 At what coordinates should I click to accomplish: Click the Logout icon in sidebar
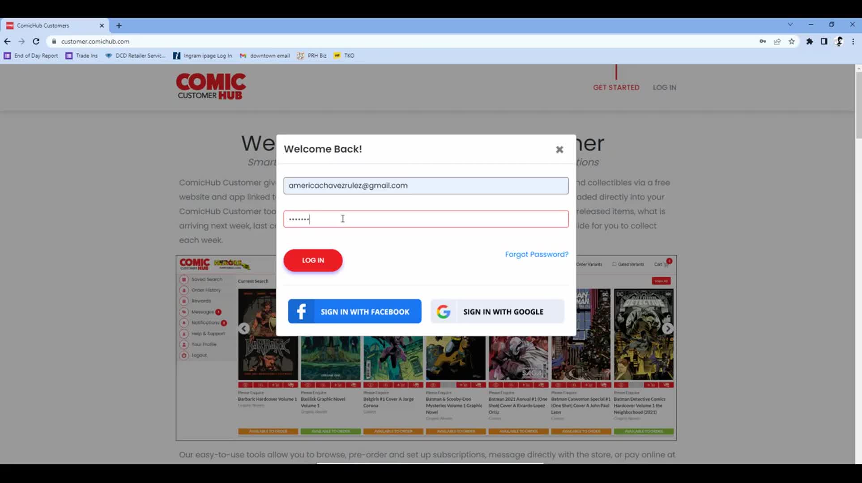point(184,355)
